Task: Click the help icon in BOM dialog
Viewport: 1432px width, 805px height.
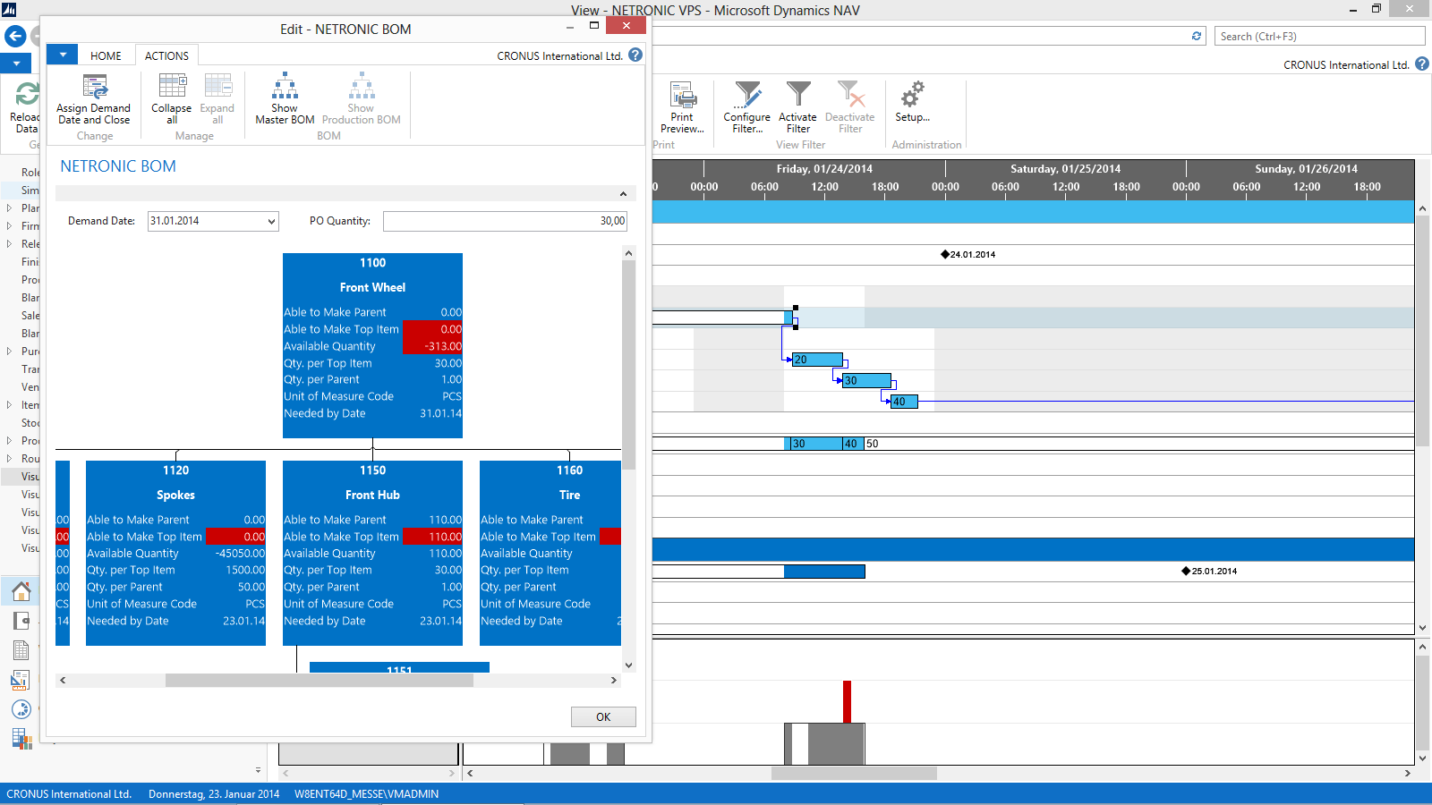Action: 635,55
